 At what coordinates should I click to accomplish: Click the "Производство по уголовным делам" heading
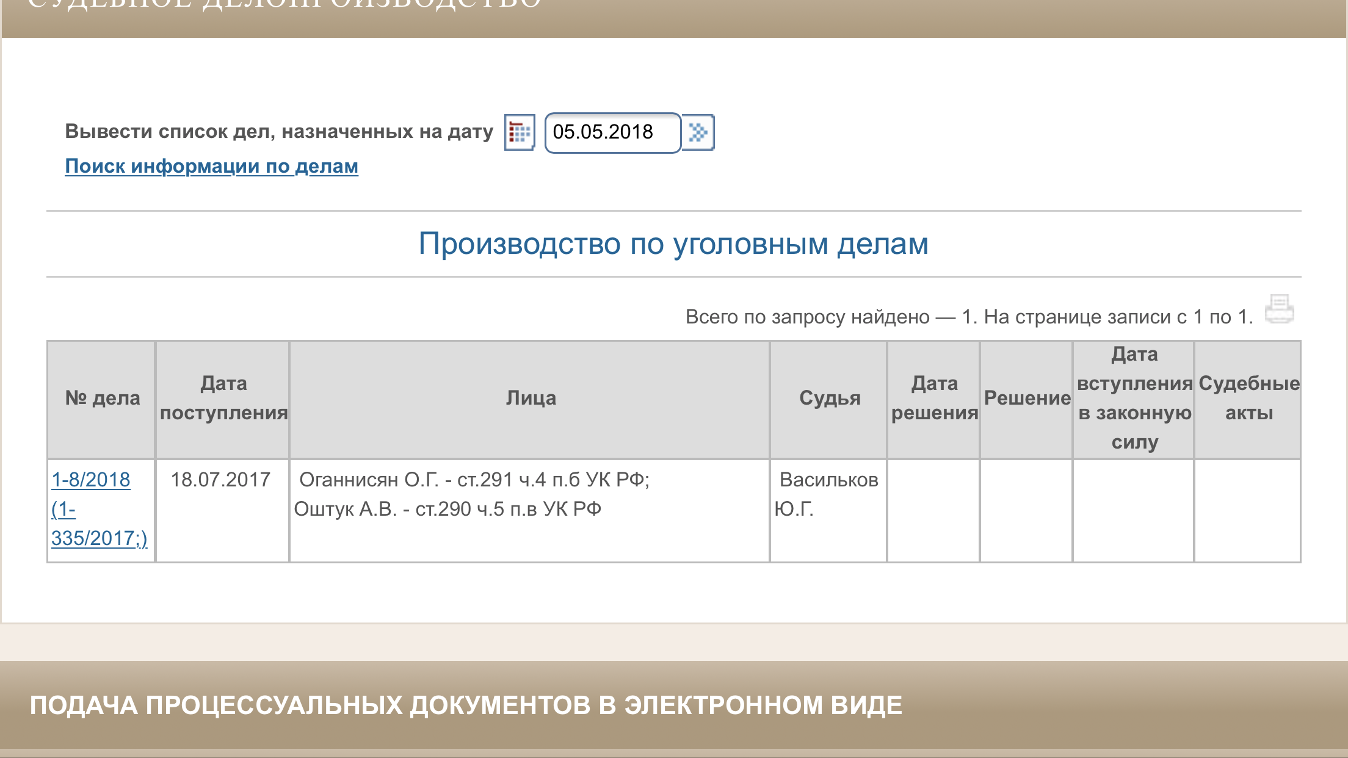click(673, 244)
